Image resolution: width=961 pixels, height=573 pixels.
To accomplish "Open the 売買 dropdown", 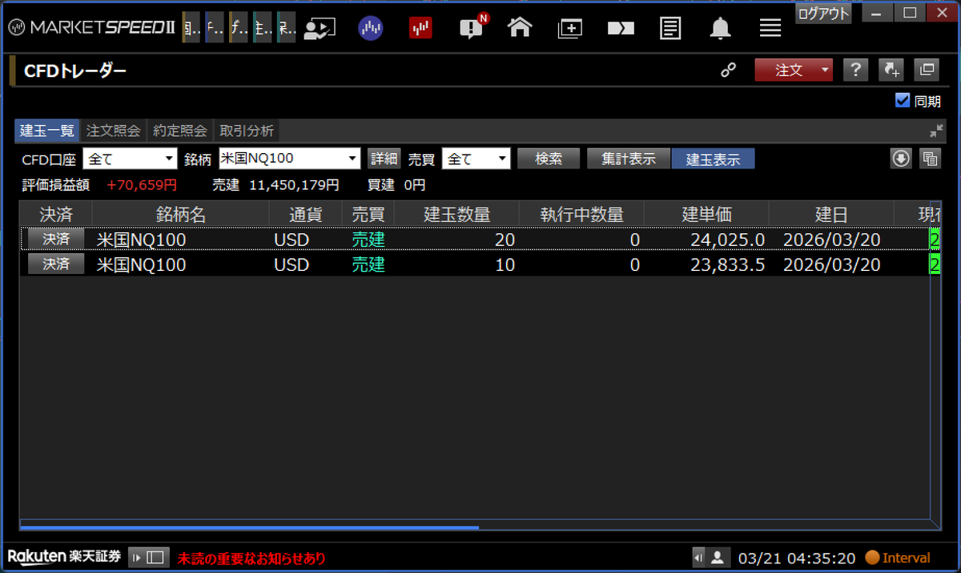I will [x=476, y=159].
